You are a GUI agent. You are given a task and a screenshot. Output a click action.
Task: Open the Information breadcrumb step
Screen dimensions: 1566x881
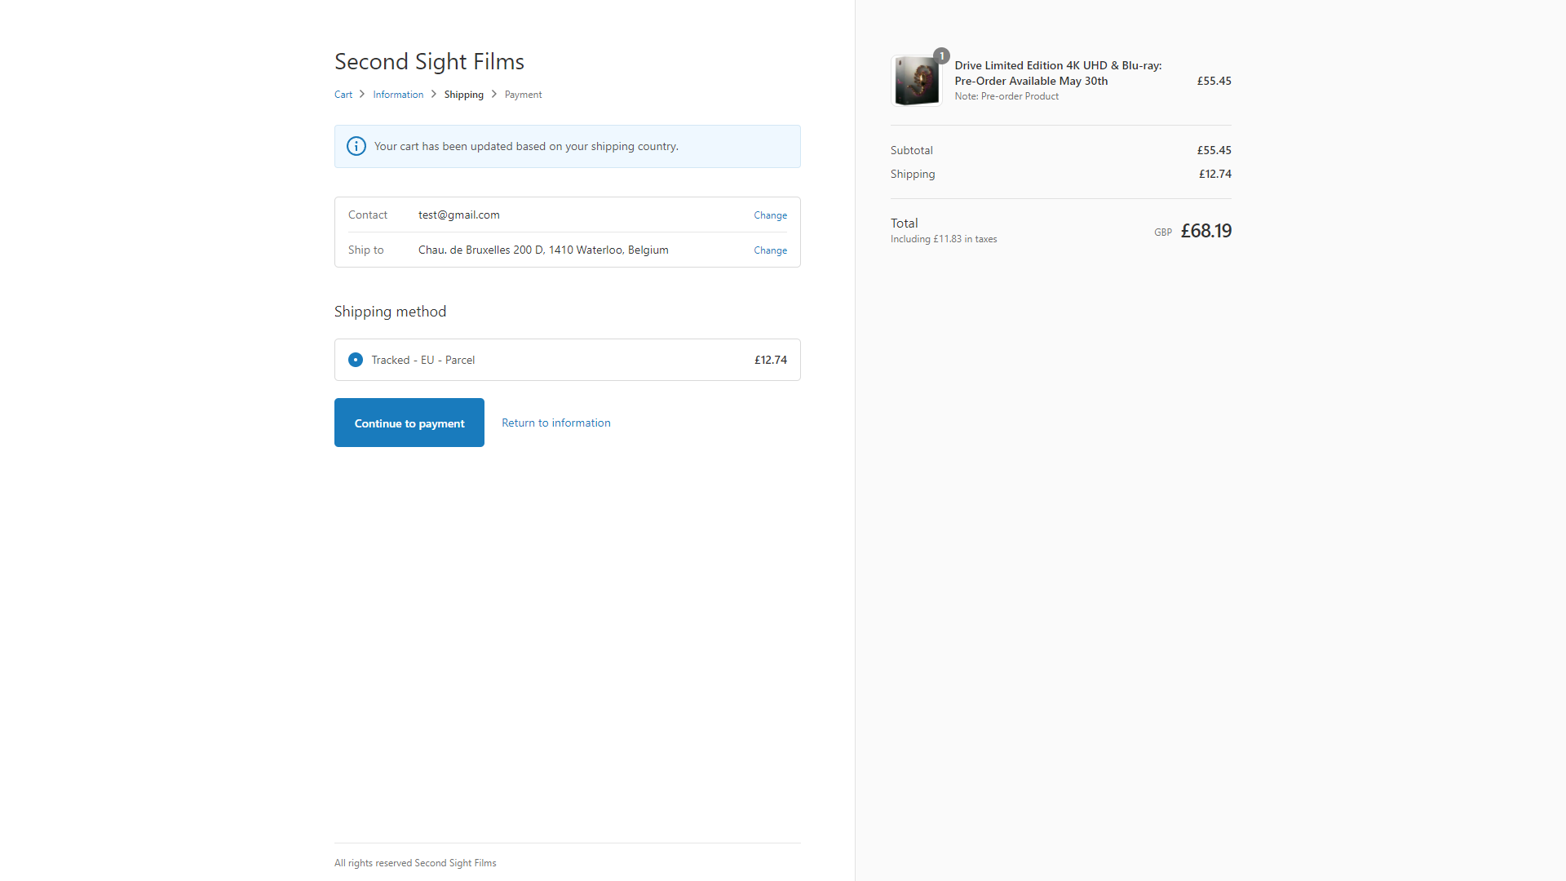398,95
